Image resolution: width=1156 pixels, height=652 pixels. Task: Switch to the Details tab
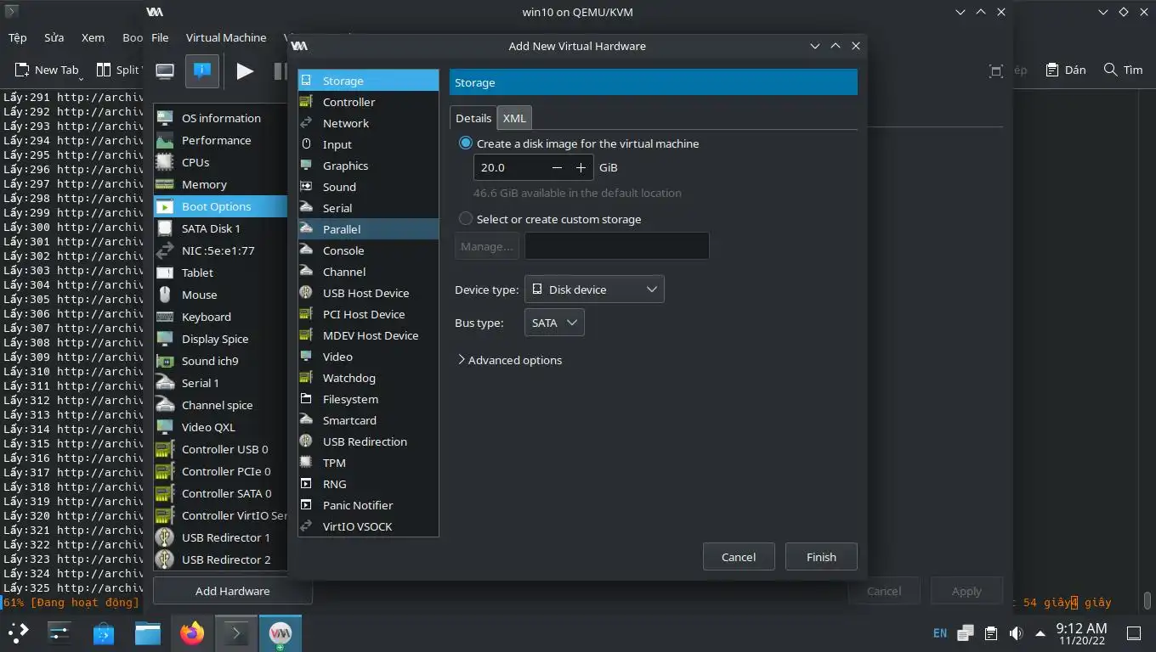pos(473,118)
